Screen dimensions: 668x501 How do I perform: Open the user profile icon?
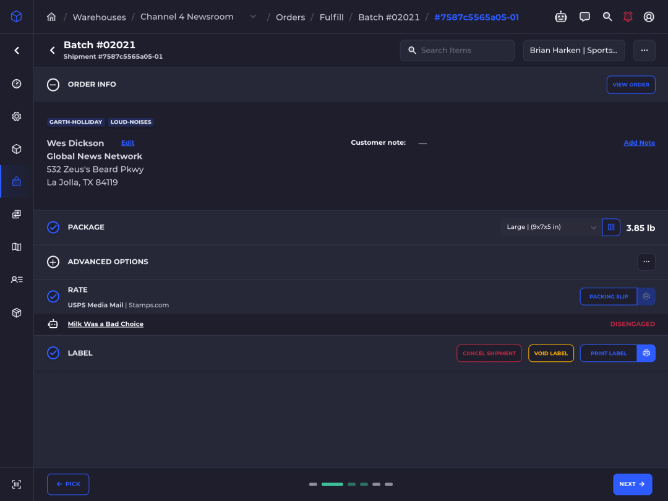coord(649,17)
